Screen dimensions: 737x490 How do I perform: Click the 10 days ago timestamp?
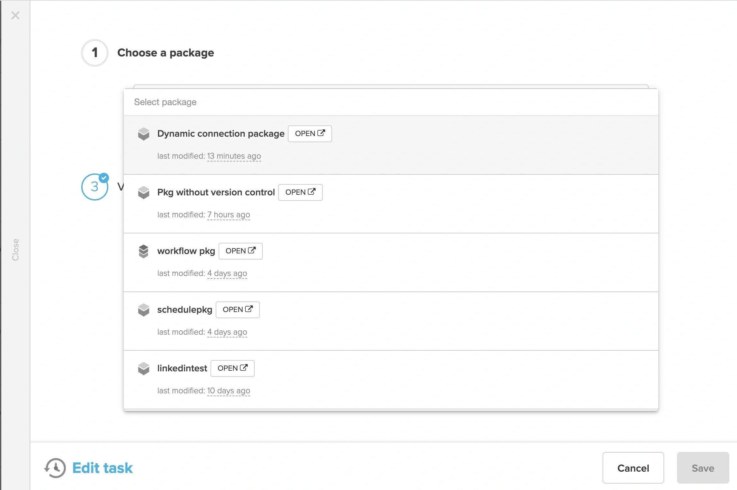[x=229, y=391]
